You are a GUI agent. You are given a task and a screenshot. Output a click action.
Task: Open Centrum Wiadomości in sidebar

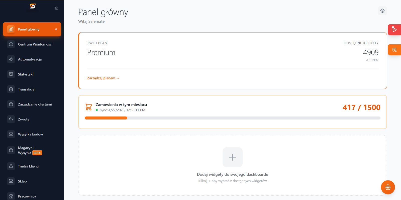[32, 44]
